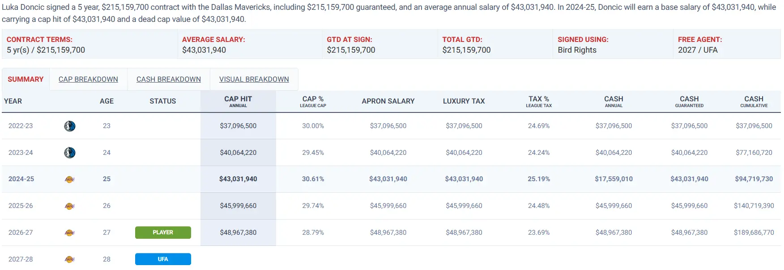This screenshot has height=270, width=784.
Task: Click the Bird Rights signing value
Action: point(577,50)
